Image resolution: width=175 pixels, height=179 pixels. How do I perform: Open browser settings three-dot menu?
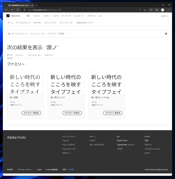click(168, 10)
